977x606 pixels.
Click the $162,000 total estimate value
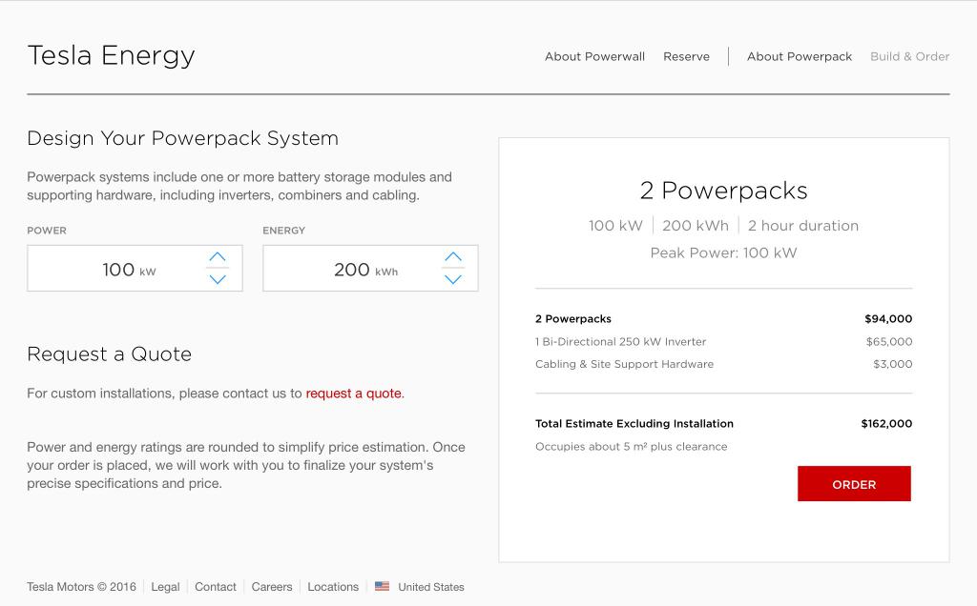[x=886, y=424]
